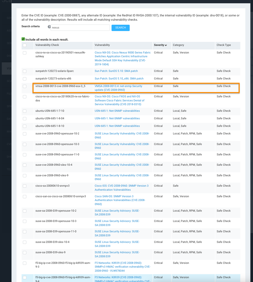
Task: Check the cisco-nx-os fabric-dos row checkbox
Action: (25, 97)
